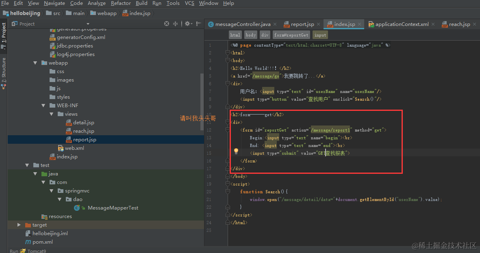
Task: Open the Refactor menu
Action: pyautogui.click(x=121, y=3)
